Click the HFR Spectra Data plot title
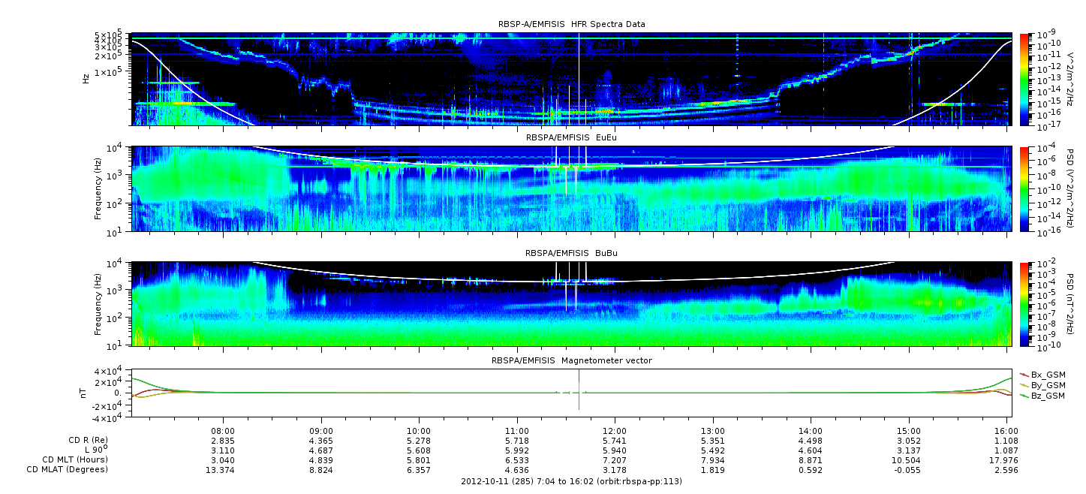Screen dimensions: 1086x494 571,24
